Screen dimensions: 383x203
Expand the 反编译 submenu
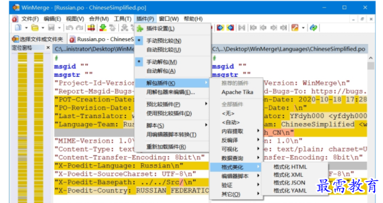tap(236, 140)
